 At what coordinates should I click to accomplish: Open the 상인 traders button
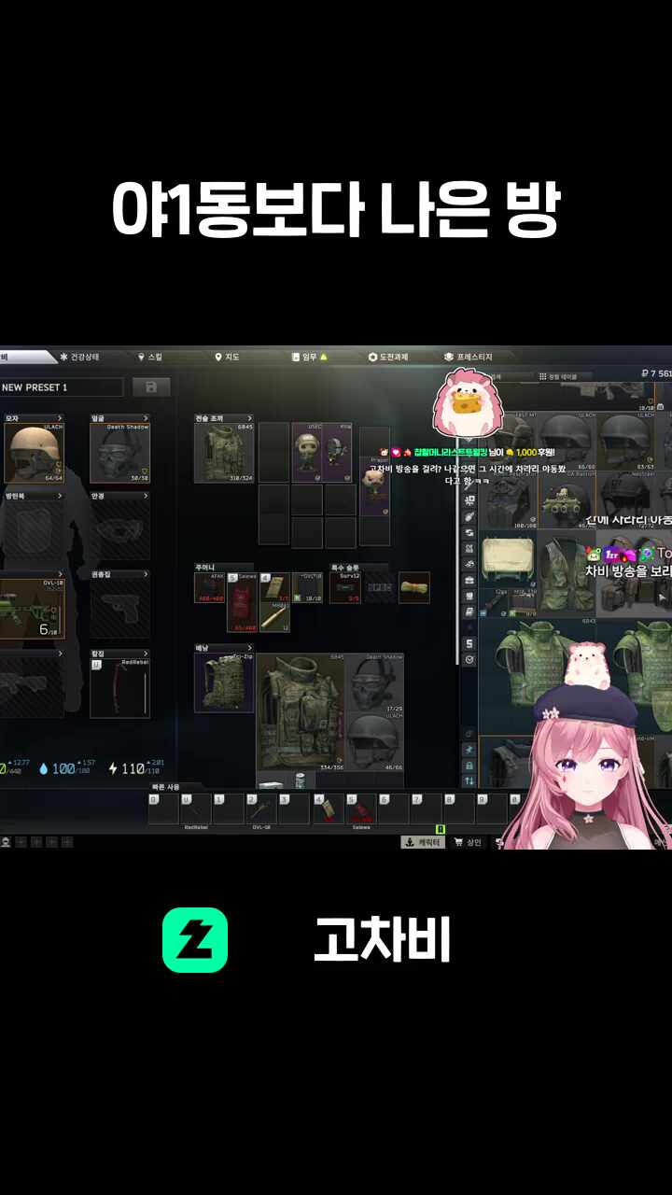[x=467, y=842]
